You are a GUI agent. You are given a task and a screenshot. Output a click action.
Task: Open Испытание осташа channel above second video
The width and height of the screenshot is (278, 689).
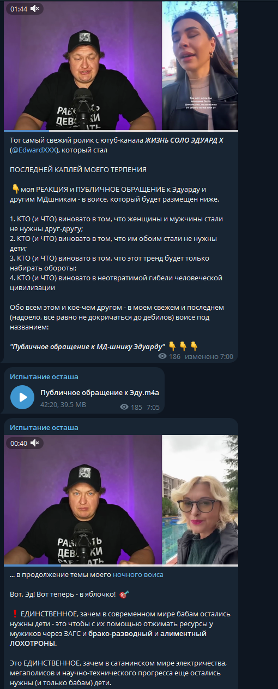tap(44, 427)
